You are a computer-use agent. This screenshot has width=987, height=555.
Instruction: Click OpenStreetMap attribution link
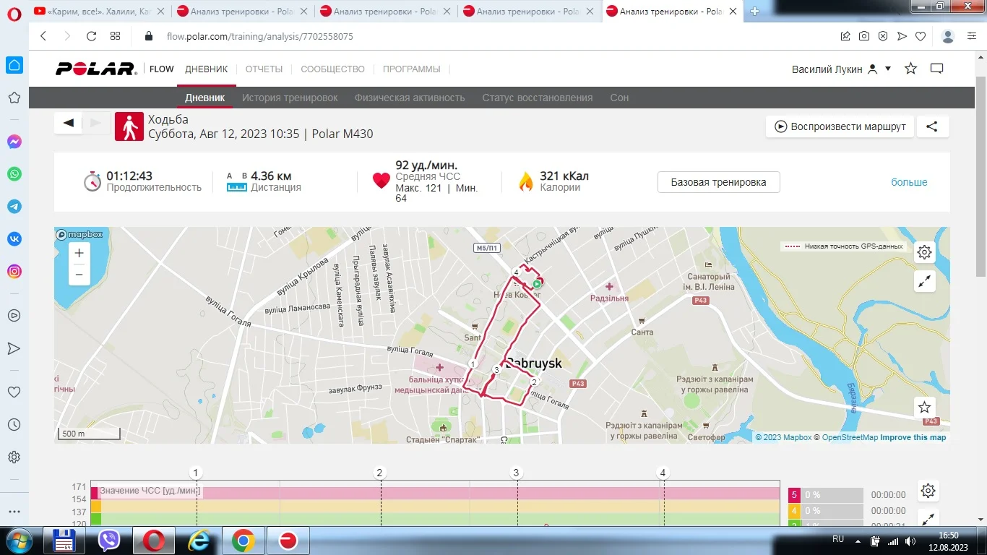(850, 437)
